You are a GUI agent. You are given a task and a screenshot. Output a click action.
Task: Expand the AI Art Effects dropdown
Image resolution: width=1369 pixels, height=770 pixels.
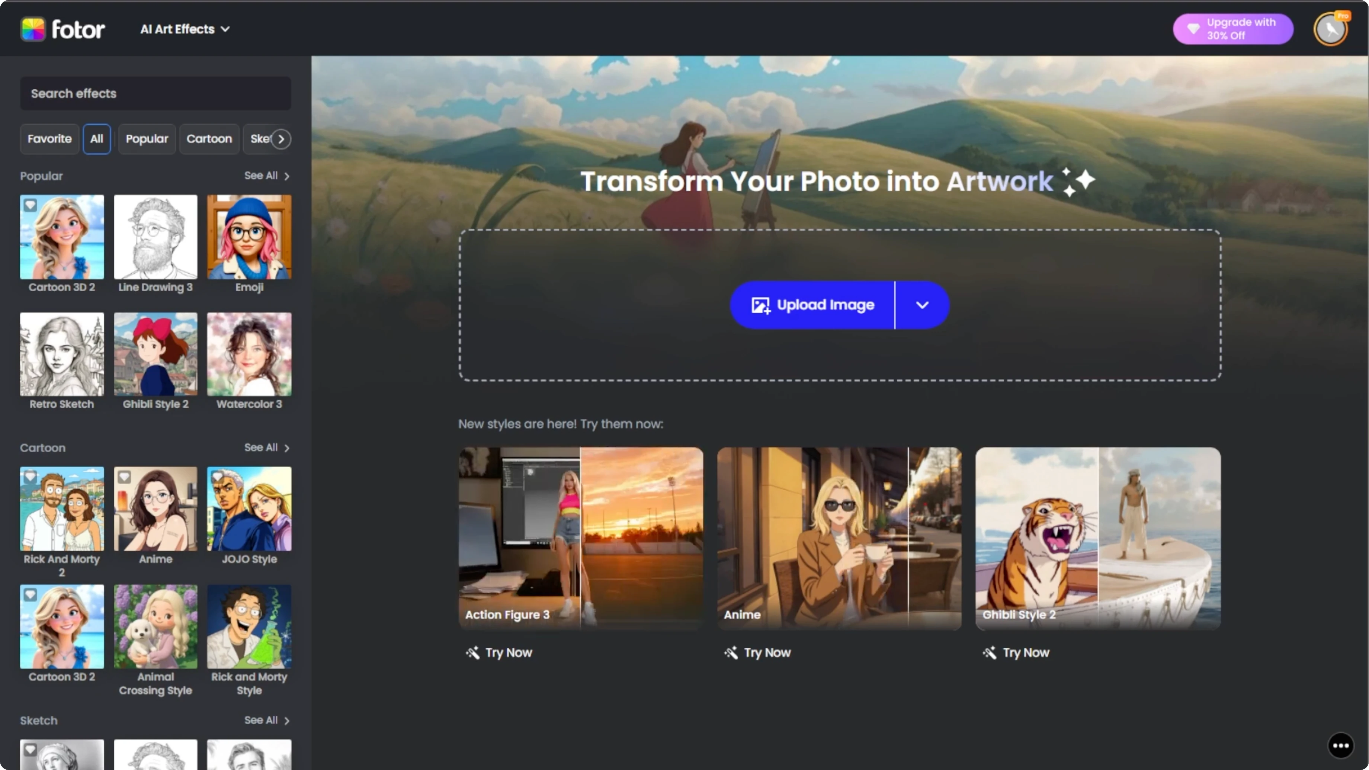point(185,29)
